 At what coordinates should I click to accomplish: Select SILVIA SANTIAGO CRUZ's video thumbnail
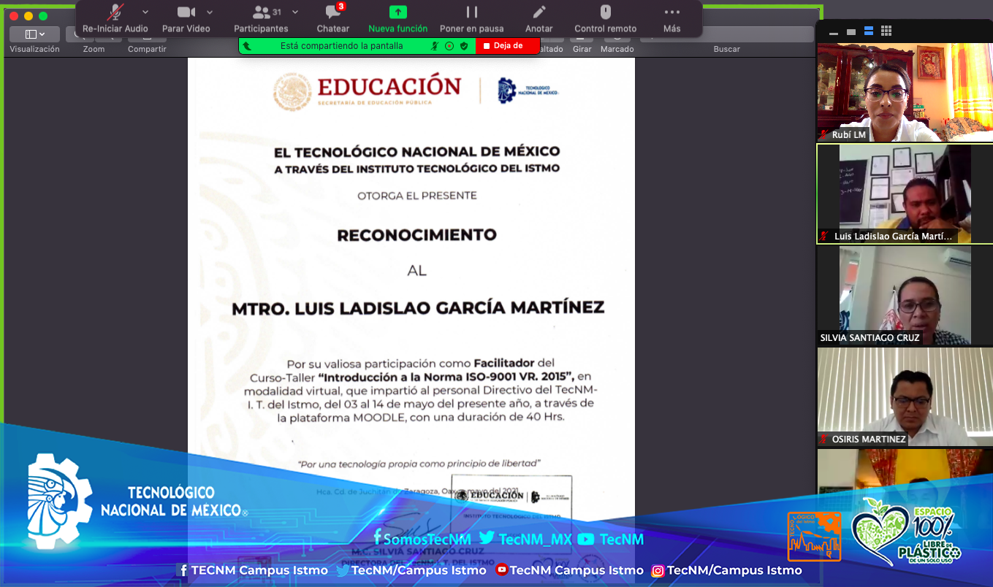(x=905, y=295)
